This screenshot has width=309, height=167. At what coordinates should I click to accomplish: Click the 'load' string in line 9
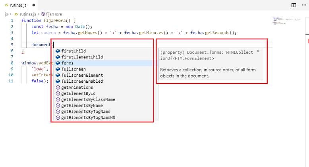pyautogui.click(x=39, y=69)
